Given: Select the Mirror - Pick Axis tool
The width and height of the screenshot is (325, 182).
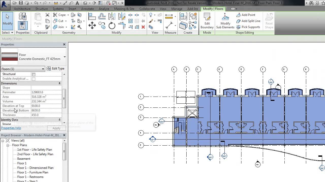Looking at the screenshot, I should click(x=112, y=16).
